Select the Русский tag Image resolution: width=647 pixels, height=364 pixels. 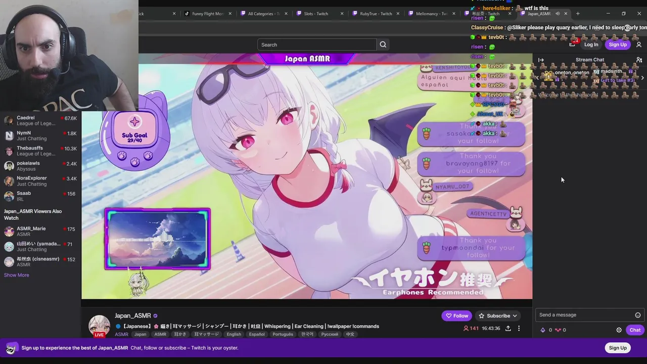coord(330,334)
